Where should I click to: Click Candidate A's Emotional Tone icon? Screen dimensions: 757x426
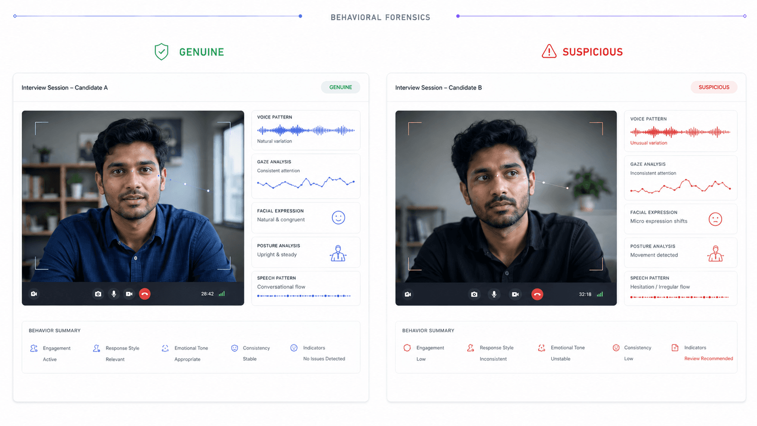[165, 348]
